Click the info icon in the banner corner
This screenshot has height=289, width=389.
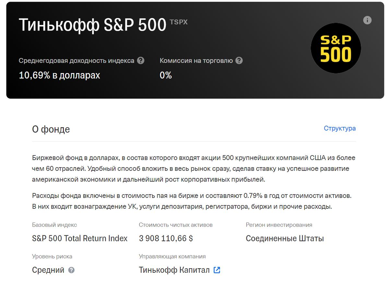click(367, 20)
